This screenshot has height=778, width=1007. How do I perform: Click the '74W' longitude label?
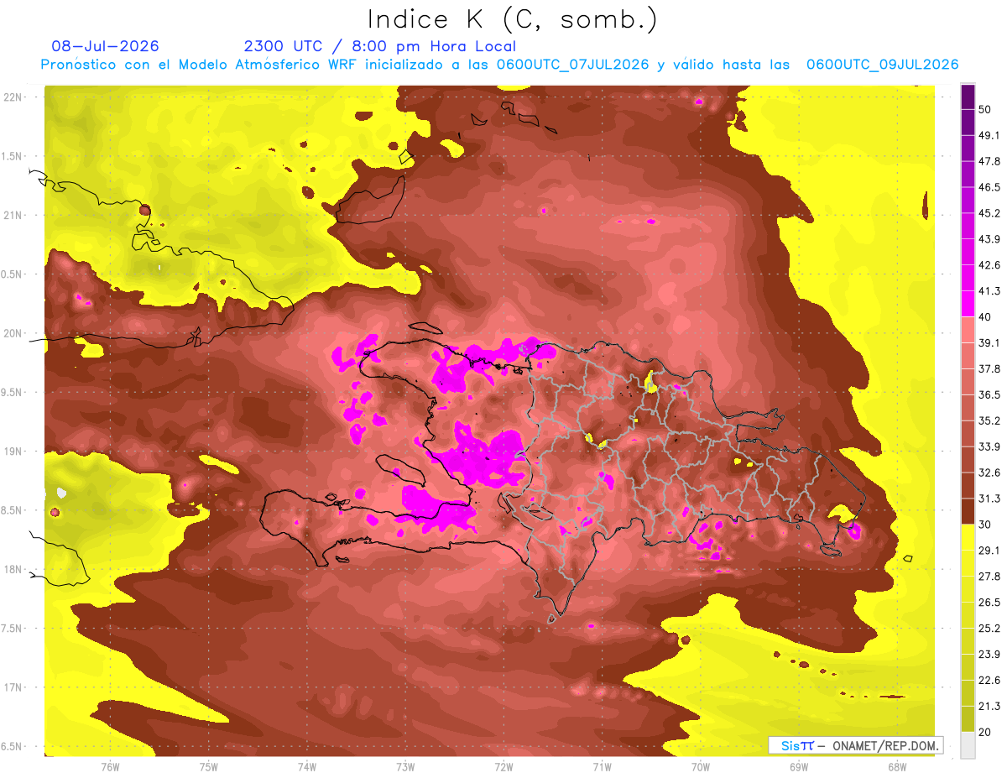click(306, 767)
